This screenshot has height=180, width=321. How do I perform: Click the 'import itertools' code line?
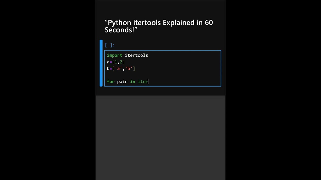pos(127,55)
